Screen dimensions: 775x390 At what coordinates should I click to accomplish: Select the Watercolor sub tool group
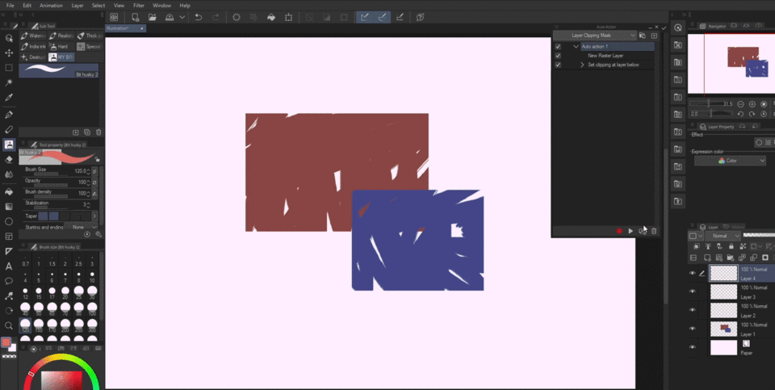pos(32,36)
